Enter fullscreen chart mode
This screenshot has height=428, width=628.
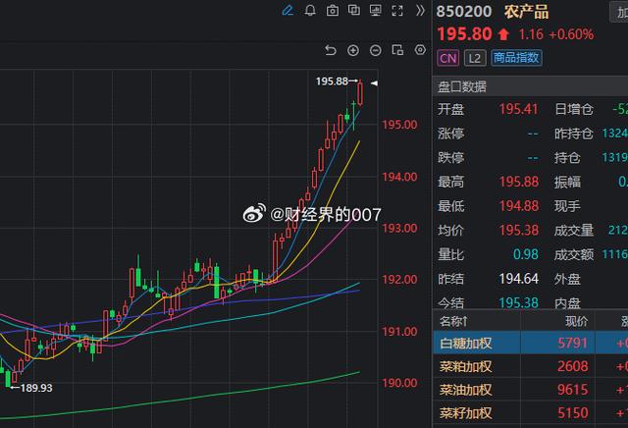(399, 11)
